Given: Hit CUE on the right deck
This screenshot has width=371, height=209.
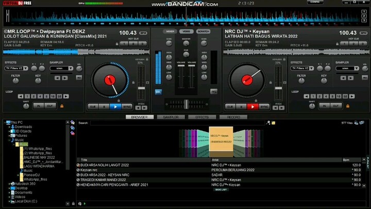Looking at the screenshot, I should click(x=230, y=107).
